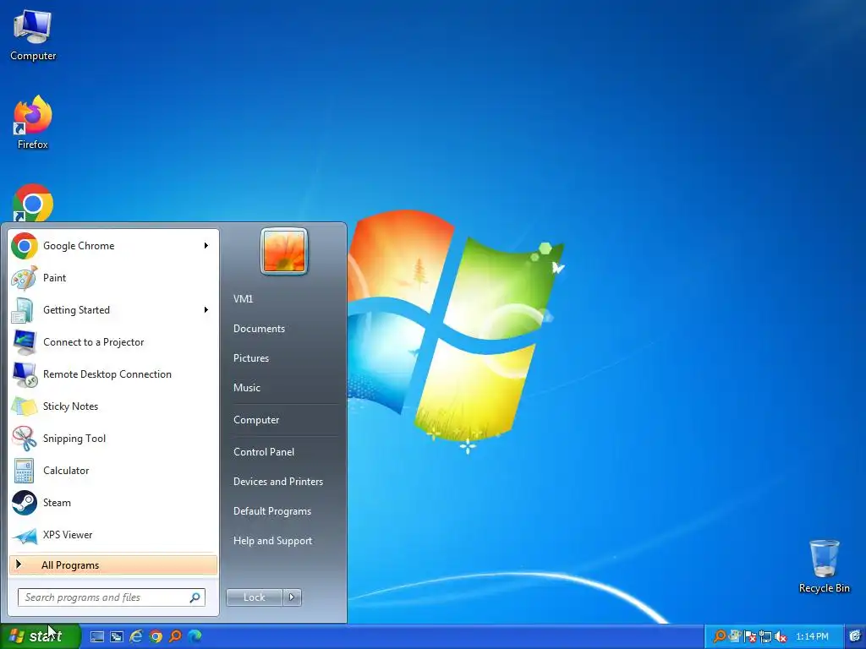Click the Computer desktop icon

(33, 34)
